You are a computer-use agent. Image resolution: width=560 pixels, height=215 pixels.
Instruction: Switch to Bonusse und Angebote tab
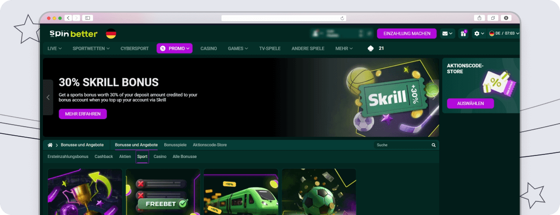[x=136, y=145]
